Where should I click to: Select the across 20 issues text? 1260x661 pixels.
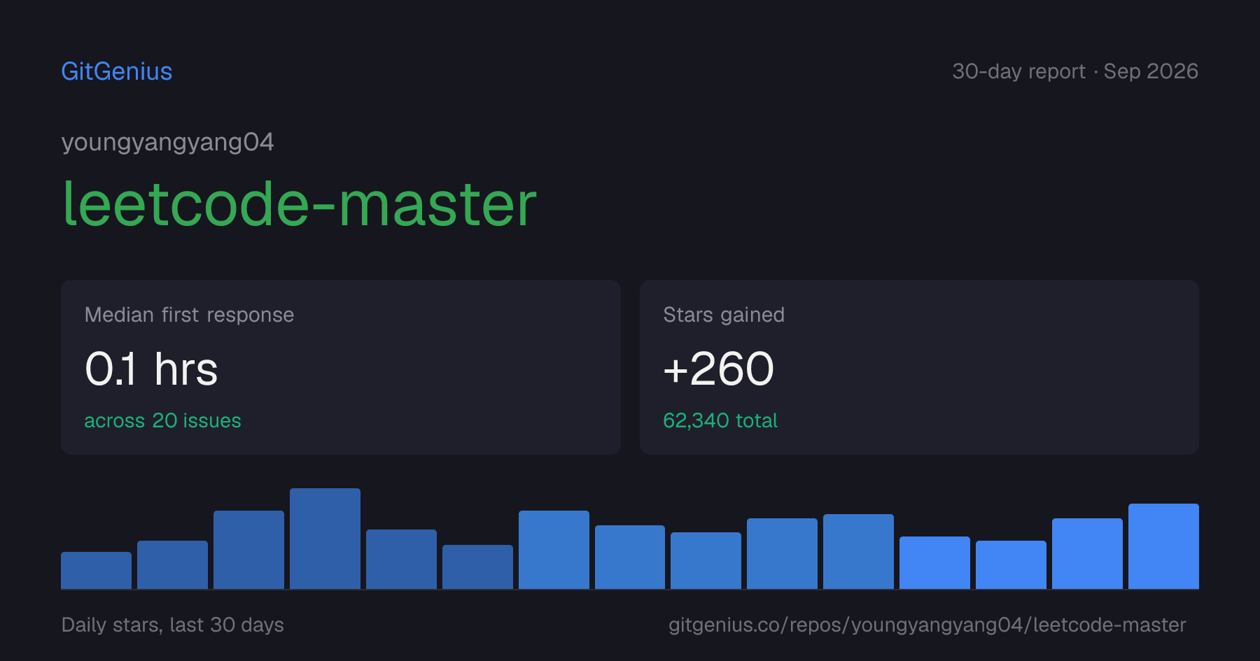coord(162,420)
